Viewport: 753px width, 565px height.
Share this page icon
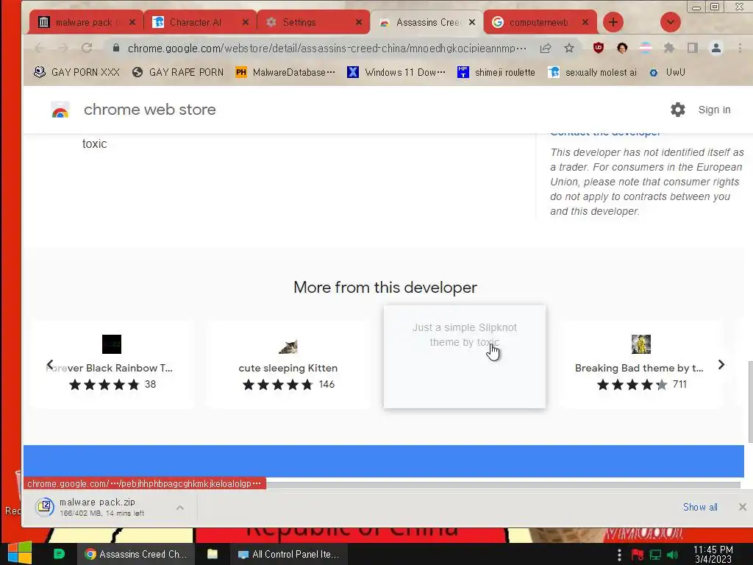click(546, 48)
